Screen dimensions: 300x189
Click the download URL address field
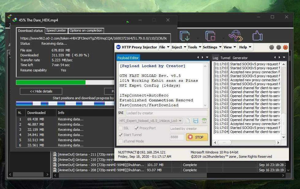[93, 38]
